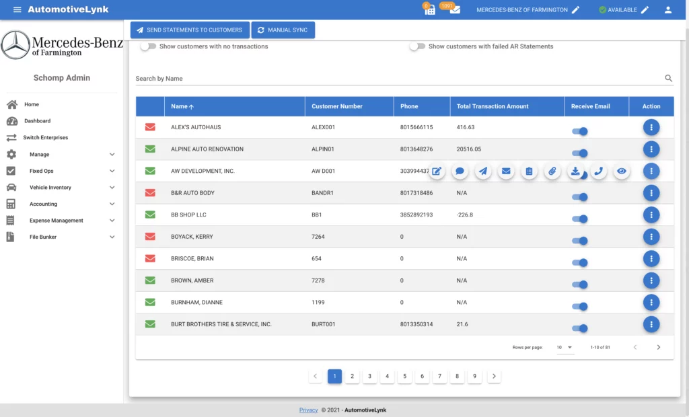Go to page 2 of customers
689x417 pixels.
(352, 376)
